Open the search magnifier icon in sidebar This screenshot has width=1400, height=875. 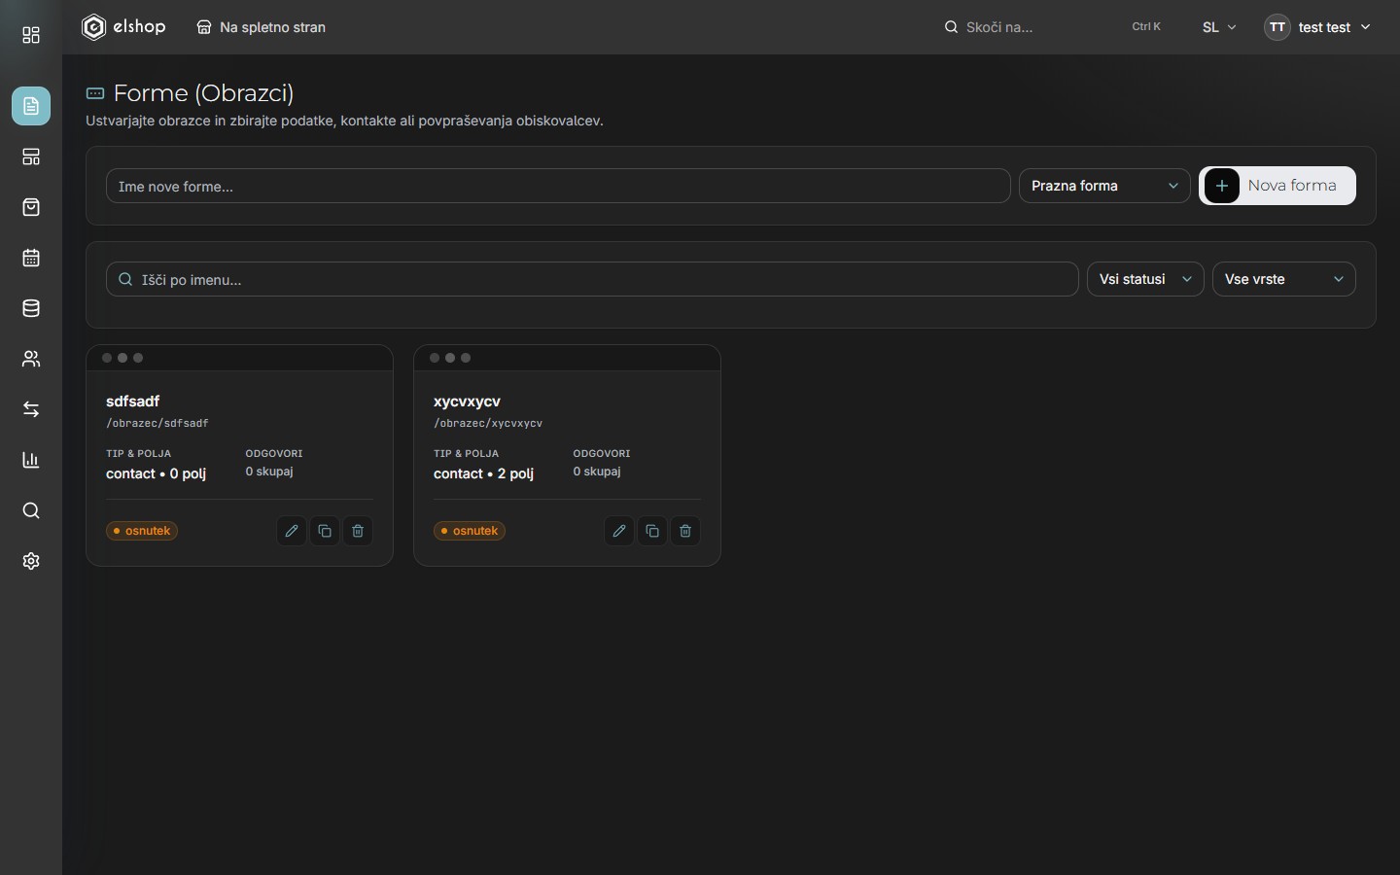pos(31,510)
